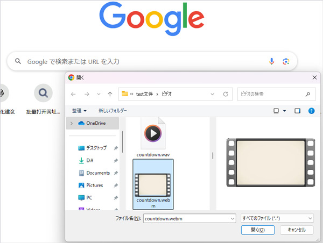The width and height of the screenshot is (323, 243).
Task: Close the 開く dialog with X
Action: pos(314,77)
